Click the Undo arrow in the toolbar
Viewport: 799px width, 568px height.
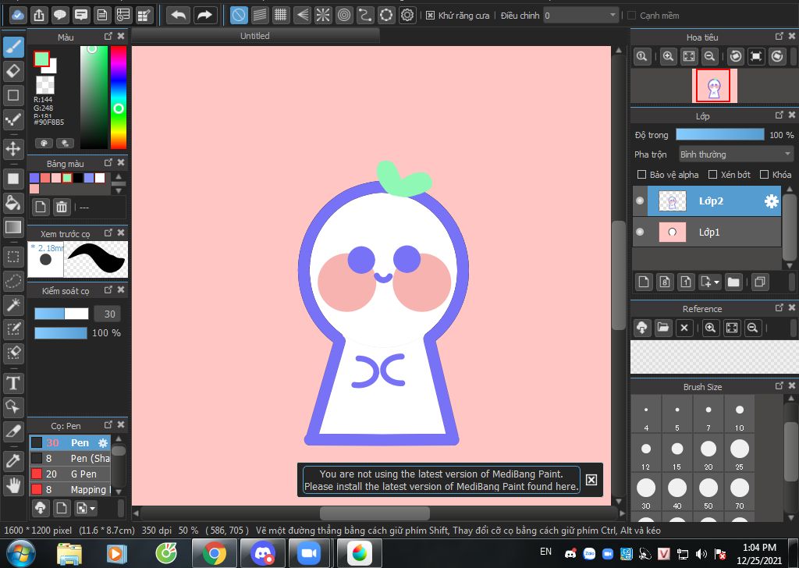tap(178, 15)
